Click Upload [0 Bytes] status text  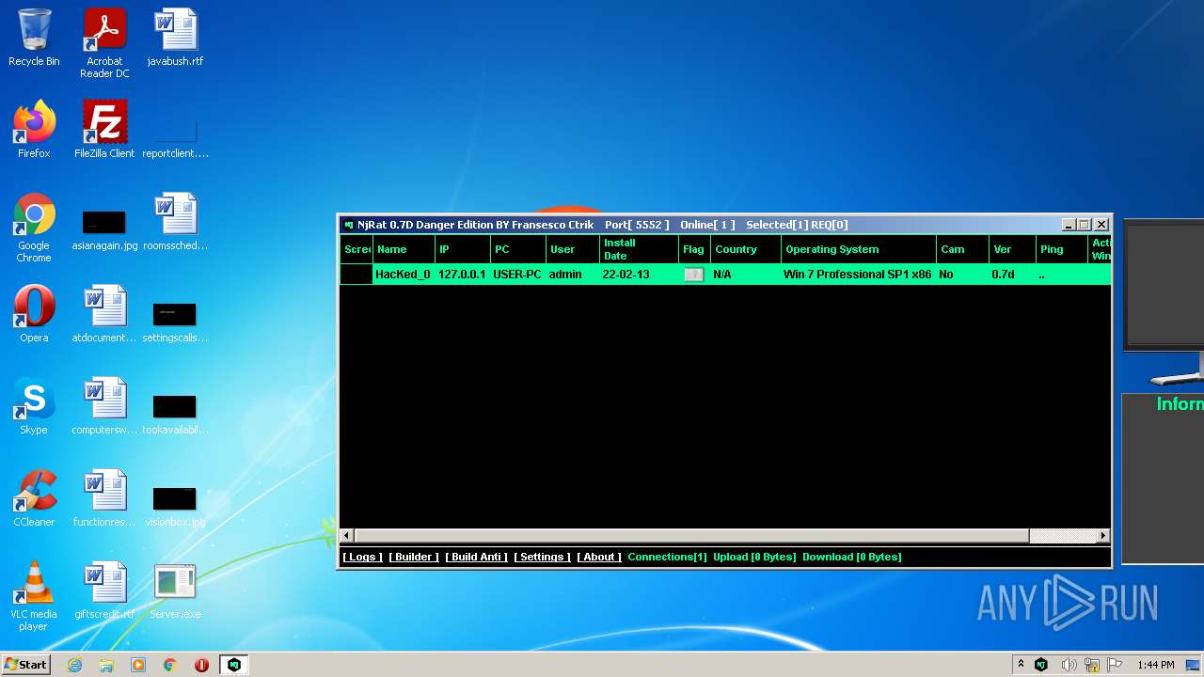(754, 557)
